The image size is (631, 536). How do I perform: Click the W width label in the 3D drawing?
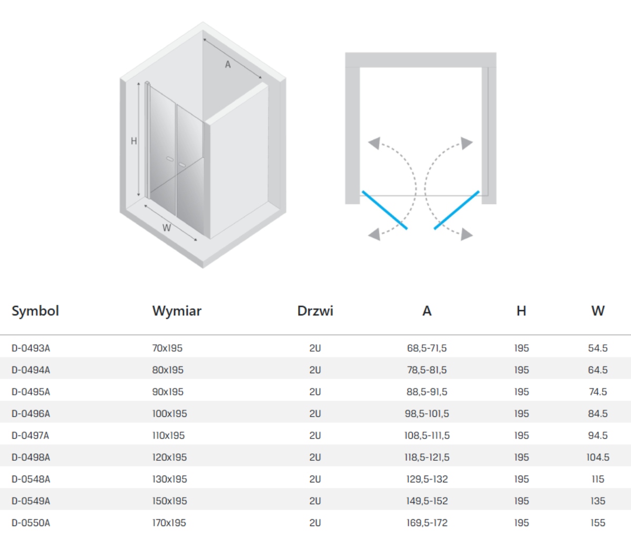[167, 228]
